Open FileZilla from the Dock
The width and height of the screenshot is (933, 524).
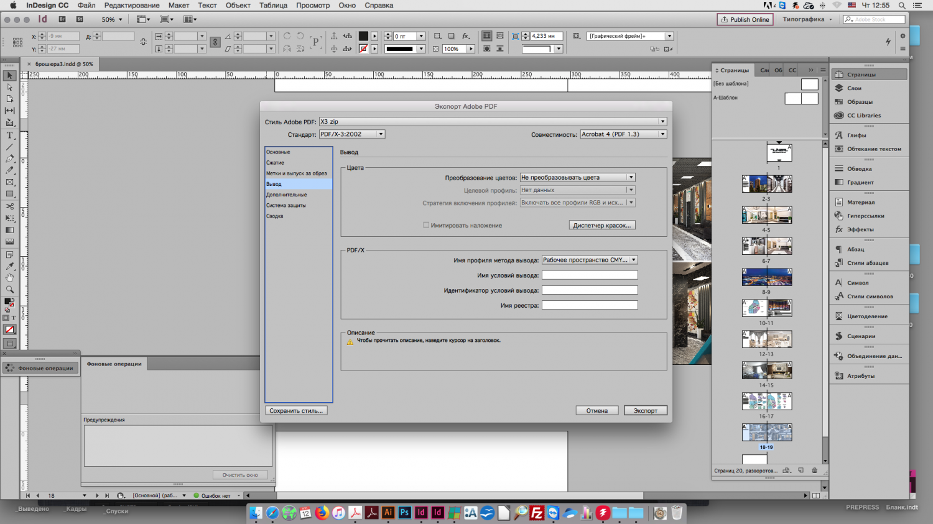[x=537, y=513]
